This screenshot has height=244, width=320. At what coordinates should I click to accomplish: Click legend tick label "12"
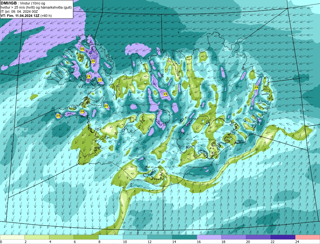[x=149, y=242]
